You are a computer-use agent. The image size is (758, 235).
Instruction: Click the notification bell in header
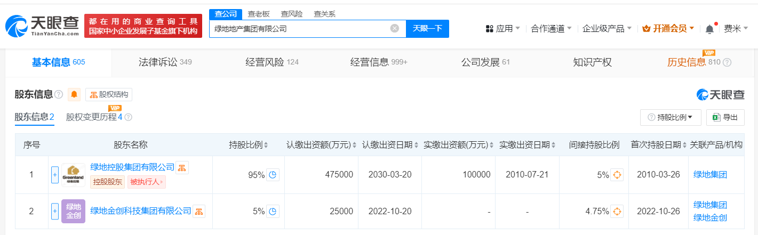pos(709,29)
